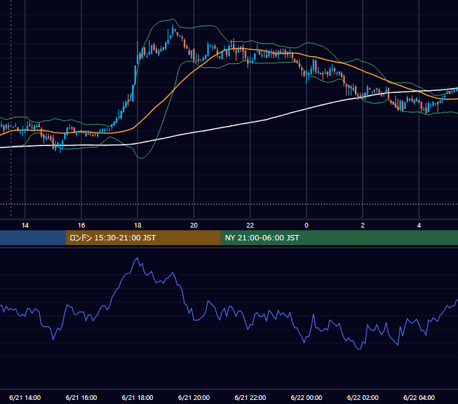This screenshot has height=404, width=458.
Task: Click the 22 hour label on price chart axis
Action: coord(250,226)
